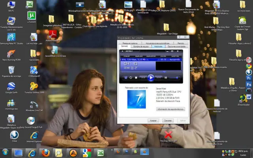Open JDownloader desktop shortcut
253x158 pixels.
coord(244,99)
